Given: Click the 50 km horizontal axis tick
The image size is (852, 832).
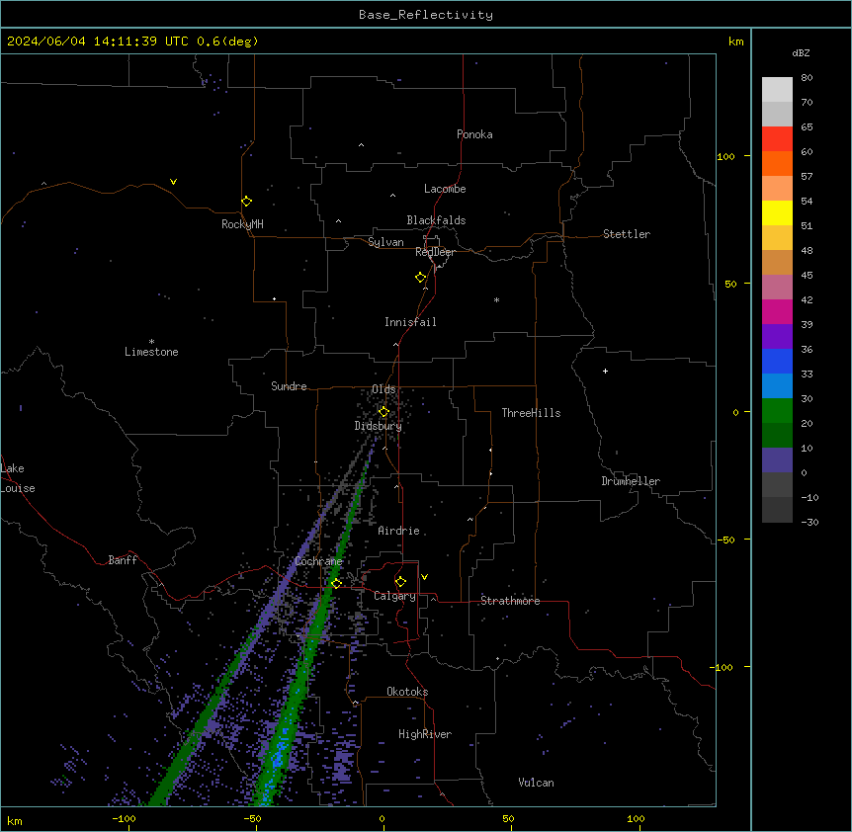Looking at the screenshot, I should click(508, 818).
